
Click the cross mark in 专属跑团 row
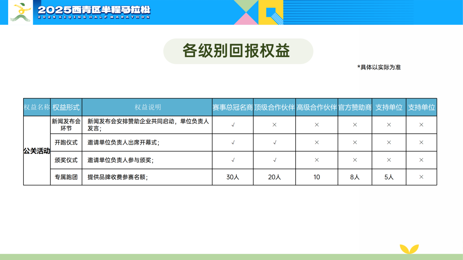coord(421,177)
